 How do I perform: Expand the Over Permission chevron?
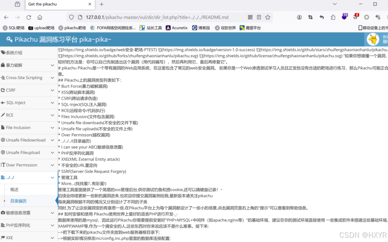52,165
